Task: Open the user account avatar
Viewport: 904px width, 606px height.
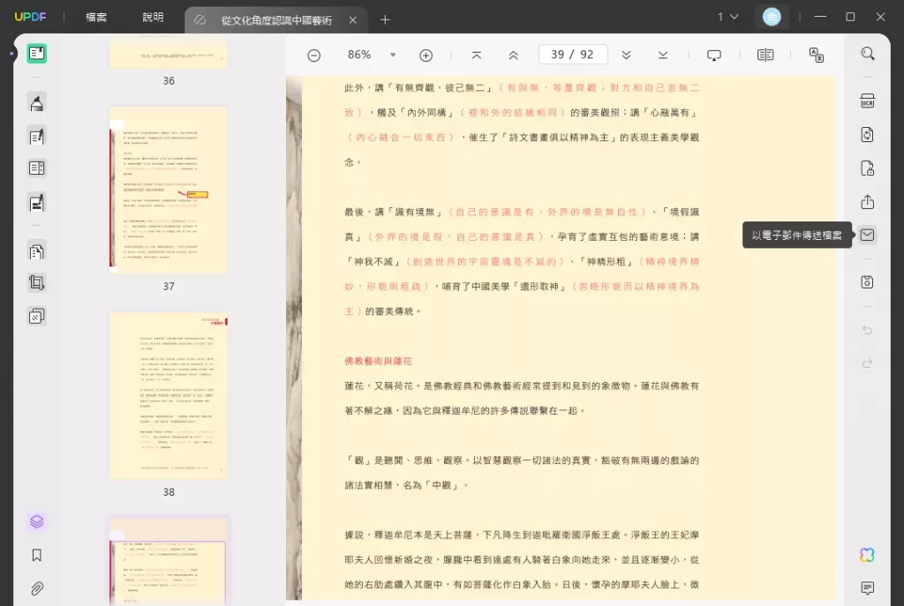Action: 772,17
